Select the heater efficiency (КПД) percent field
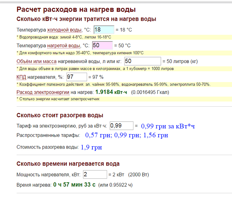This screenshot has width=232, height=199. coord(76,77)
